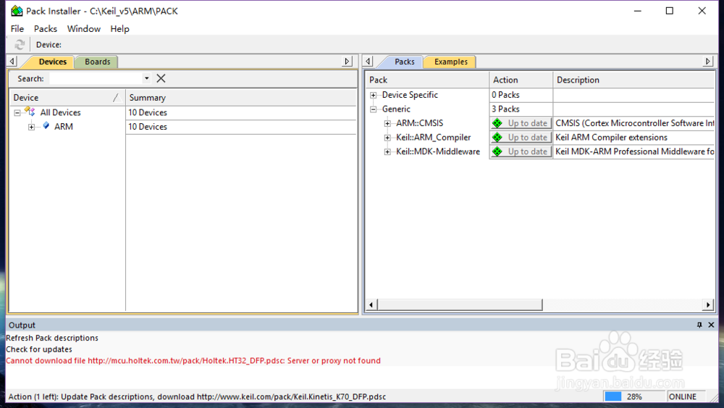Viewport: 724px width, 408px height.
Task: Expand the Keil::ARM_Compiler pack
Action: coord(387,138)
